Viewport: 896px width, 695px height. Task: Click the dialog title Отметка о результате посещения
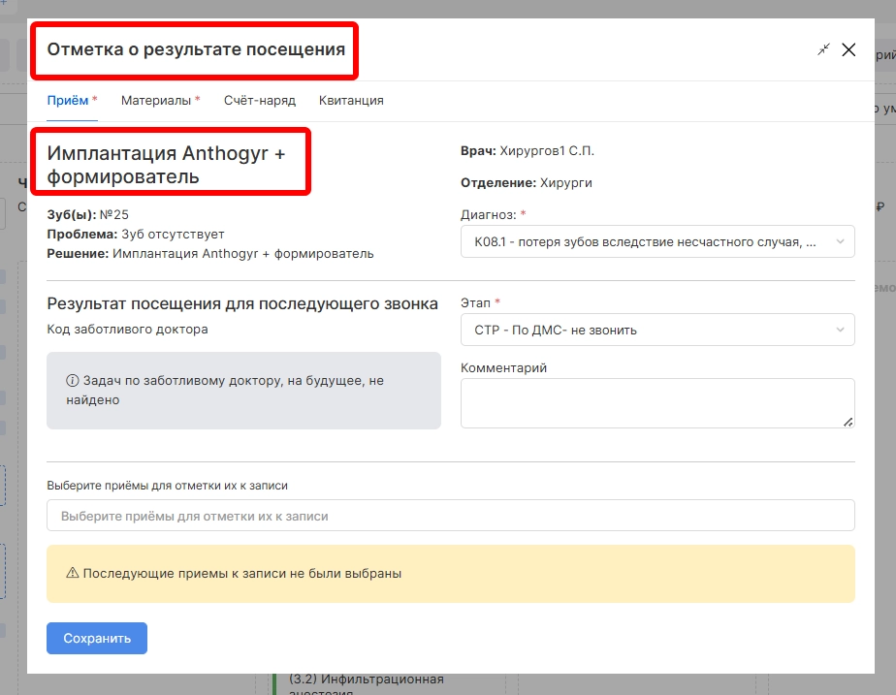196,49
